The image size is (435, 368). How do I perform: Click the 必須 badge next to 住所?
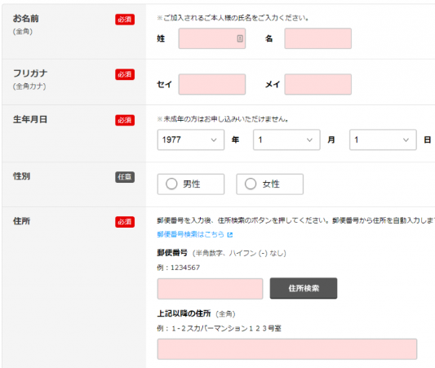click(125, 222)
